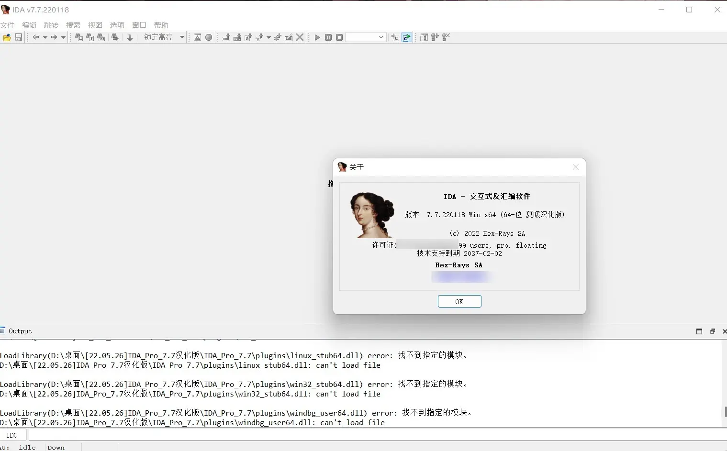Close the 关于 dialog with X

[x=576, y=167]
